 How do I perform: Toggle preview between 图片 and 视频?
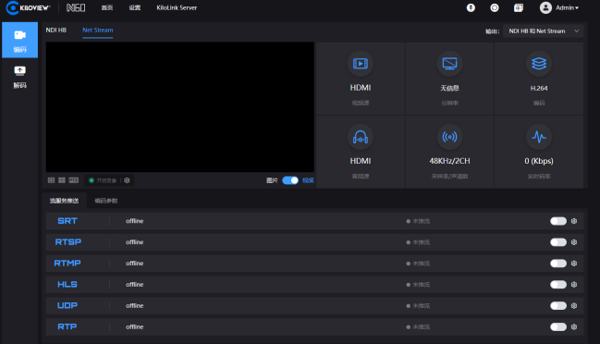(290, 180)
